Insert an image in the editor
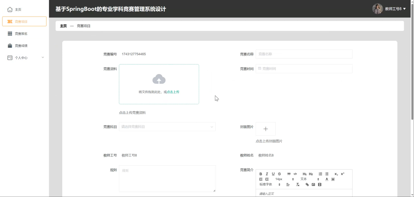Image resolution: width=414 pixels, height=197 pixels. [x=313, y=185]
